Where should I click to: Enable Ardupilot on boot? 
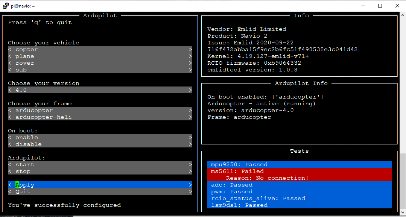click(x=100, y=137)
